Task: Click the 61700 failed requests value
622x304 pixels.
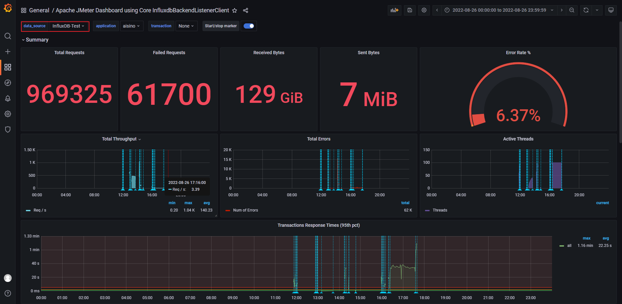Action: click(169, 94)
